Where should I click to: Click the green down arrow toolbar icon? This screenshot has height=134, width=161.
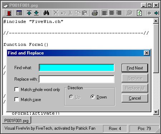click(x=36, y=13)
